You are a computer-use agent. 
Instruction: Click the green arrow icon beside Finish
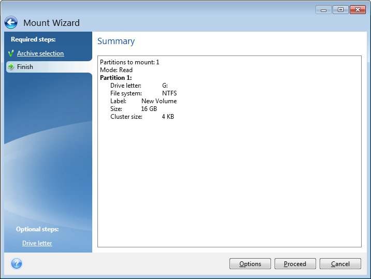pos(11,67)
